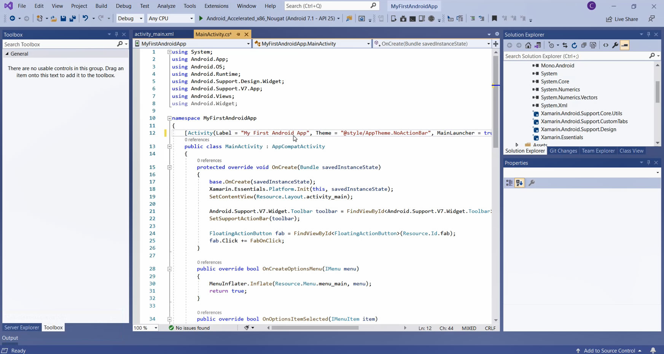
Task: Toggle Categorized view in Properties panel
Action: [x=509, y=183]
